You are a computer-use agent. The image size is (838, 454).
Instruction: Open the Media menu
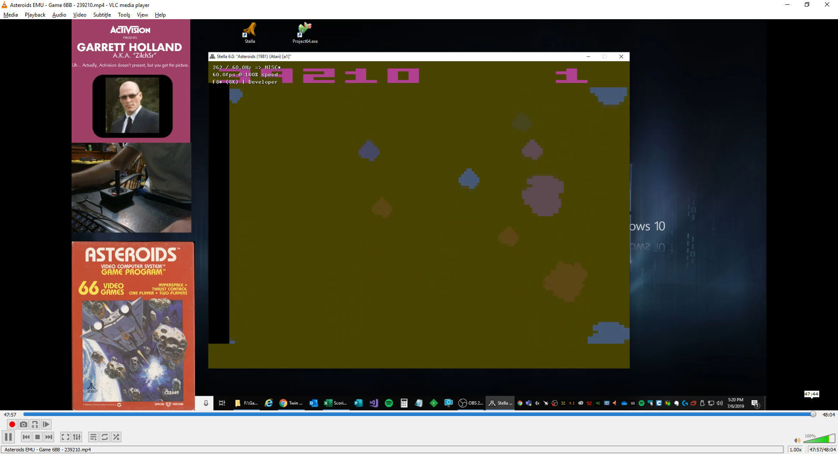click(x=10, y=15)
